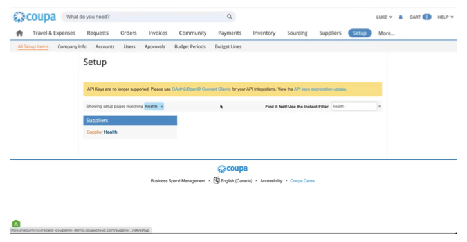The height and width of the screenshot is (242, 467).
Task: Open Budget Lines subtab
Action: 228,46
